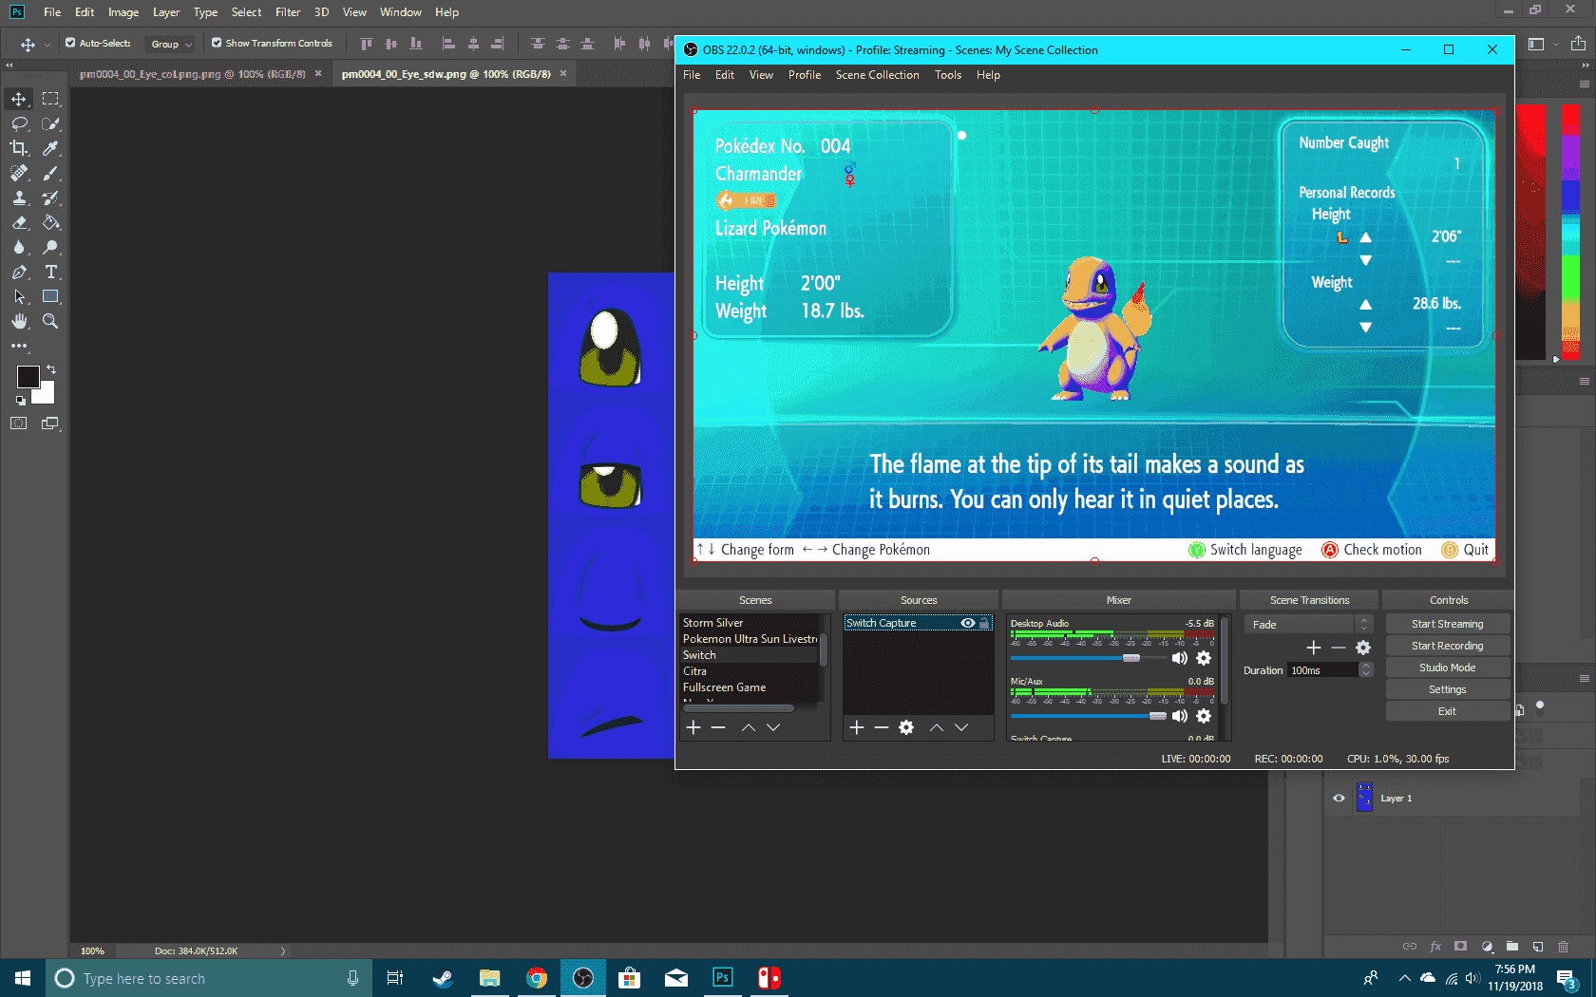Open source properties gear in Sources panel
This screenshot has width=1596, height=997.
click(906, 727)
